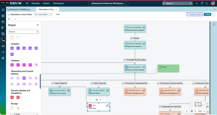Image resolution: width=217 pixels, height=115 pixels.
Task: Click the list icon in left sidebar
Action: tap(3, 52)
